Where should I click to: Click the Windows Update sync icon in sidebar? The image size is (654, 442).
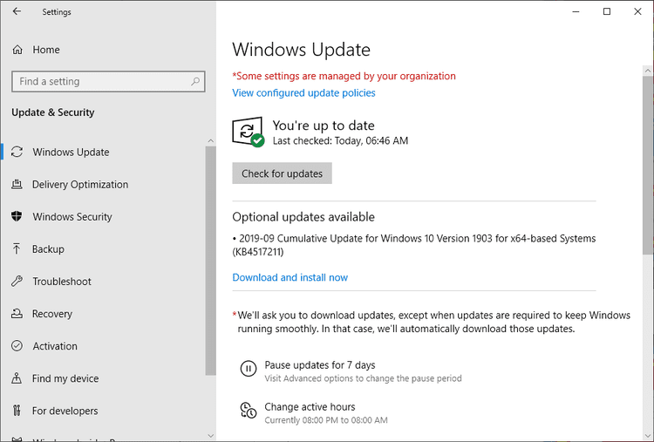coord(17,152)
